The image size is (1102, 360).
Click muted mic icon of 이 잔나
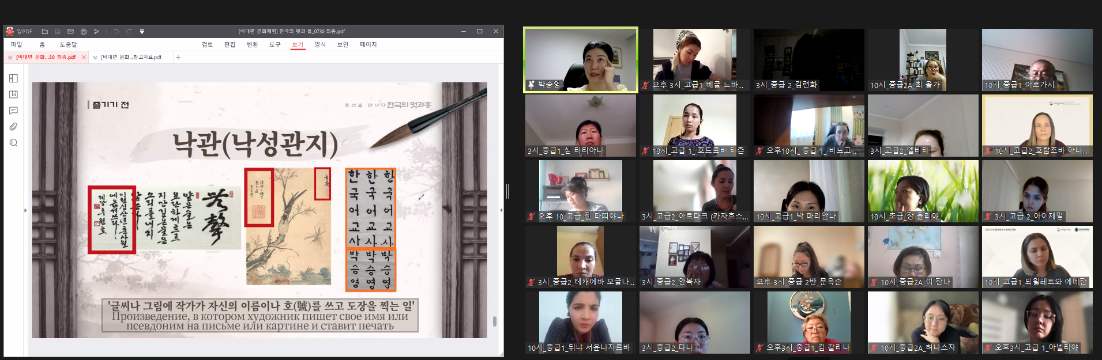(874, 282)
